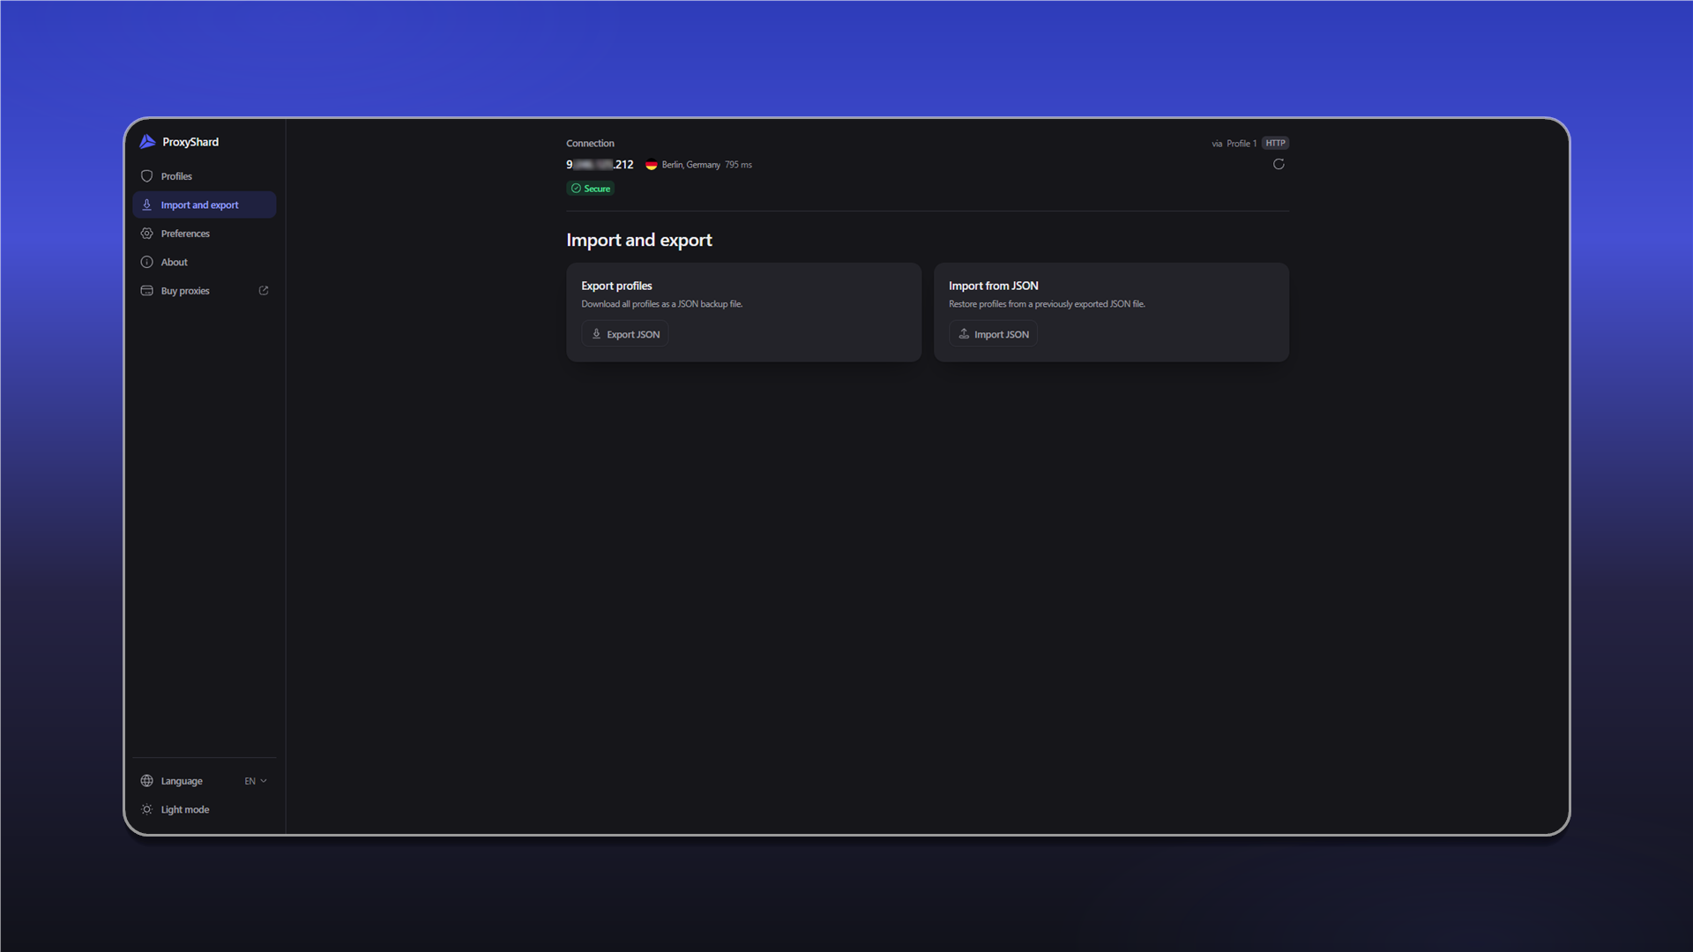Click the Export JSON button
This screenshot has width=1693, height=952.
tap(625, 334)
